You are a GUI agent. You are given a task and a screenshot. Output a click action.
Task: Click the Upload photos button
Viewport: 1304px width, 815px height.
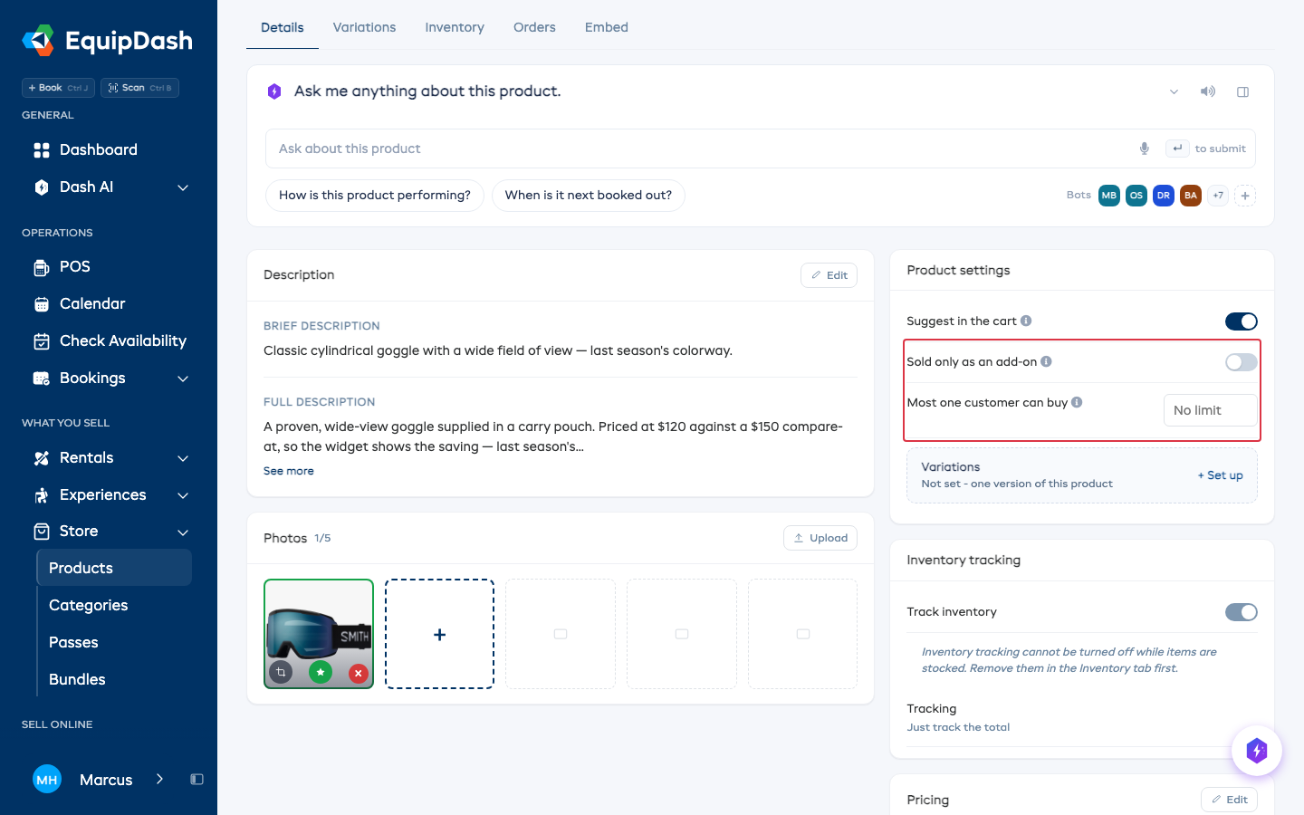[x=820, y=538]
